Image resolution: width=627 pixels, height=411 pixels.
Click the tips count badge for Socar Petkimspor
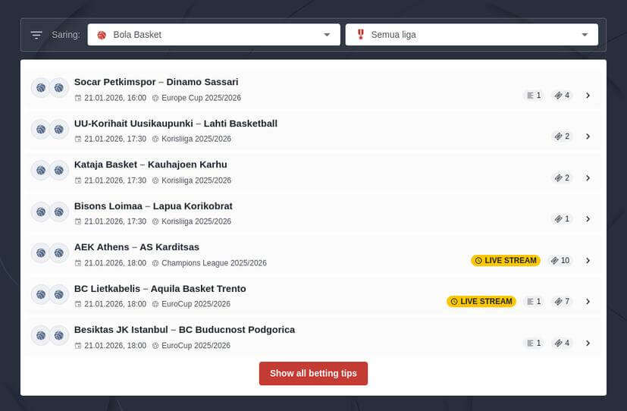562,96
